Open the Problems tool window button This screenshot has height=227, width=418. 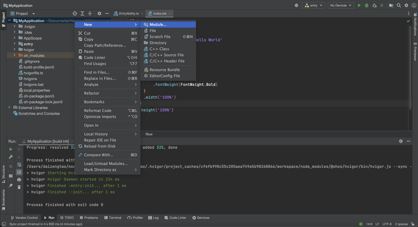[x=89, y=218]
